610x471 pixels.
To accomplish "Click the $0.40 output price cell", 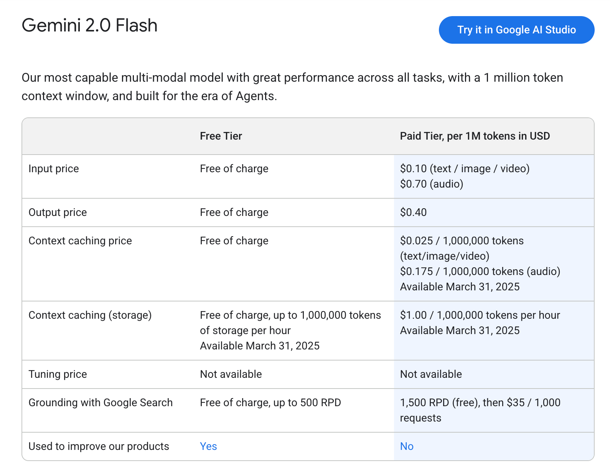I will tap(413, 212).
